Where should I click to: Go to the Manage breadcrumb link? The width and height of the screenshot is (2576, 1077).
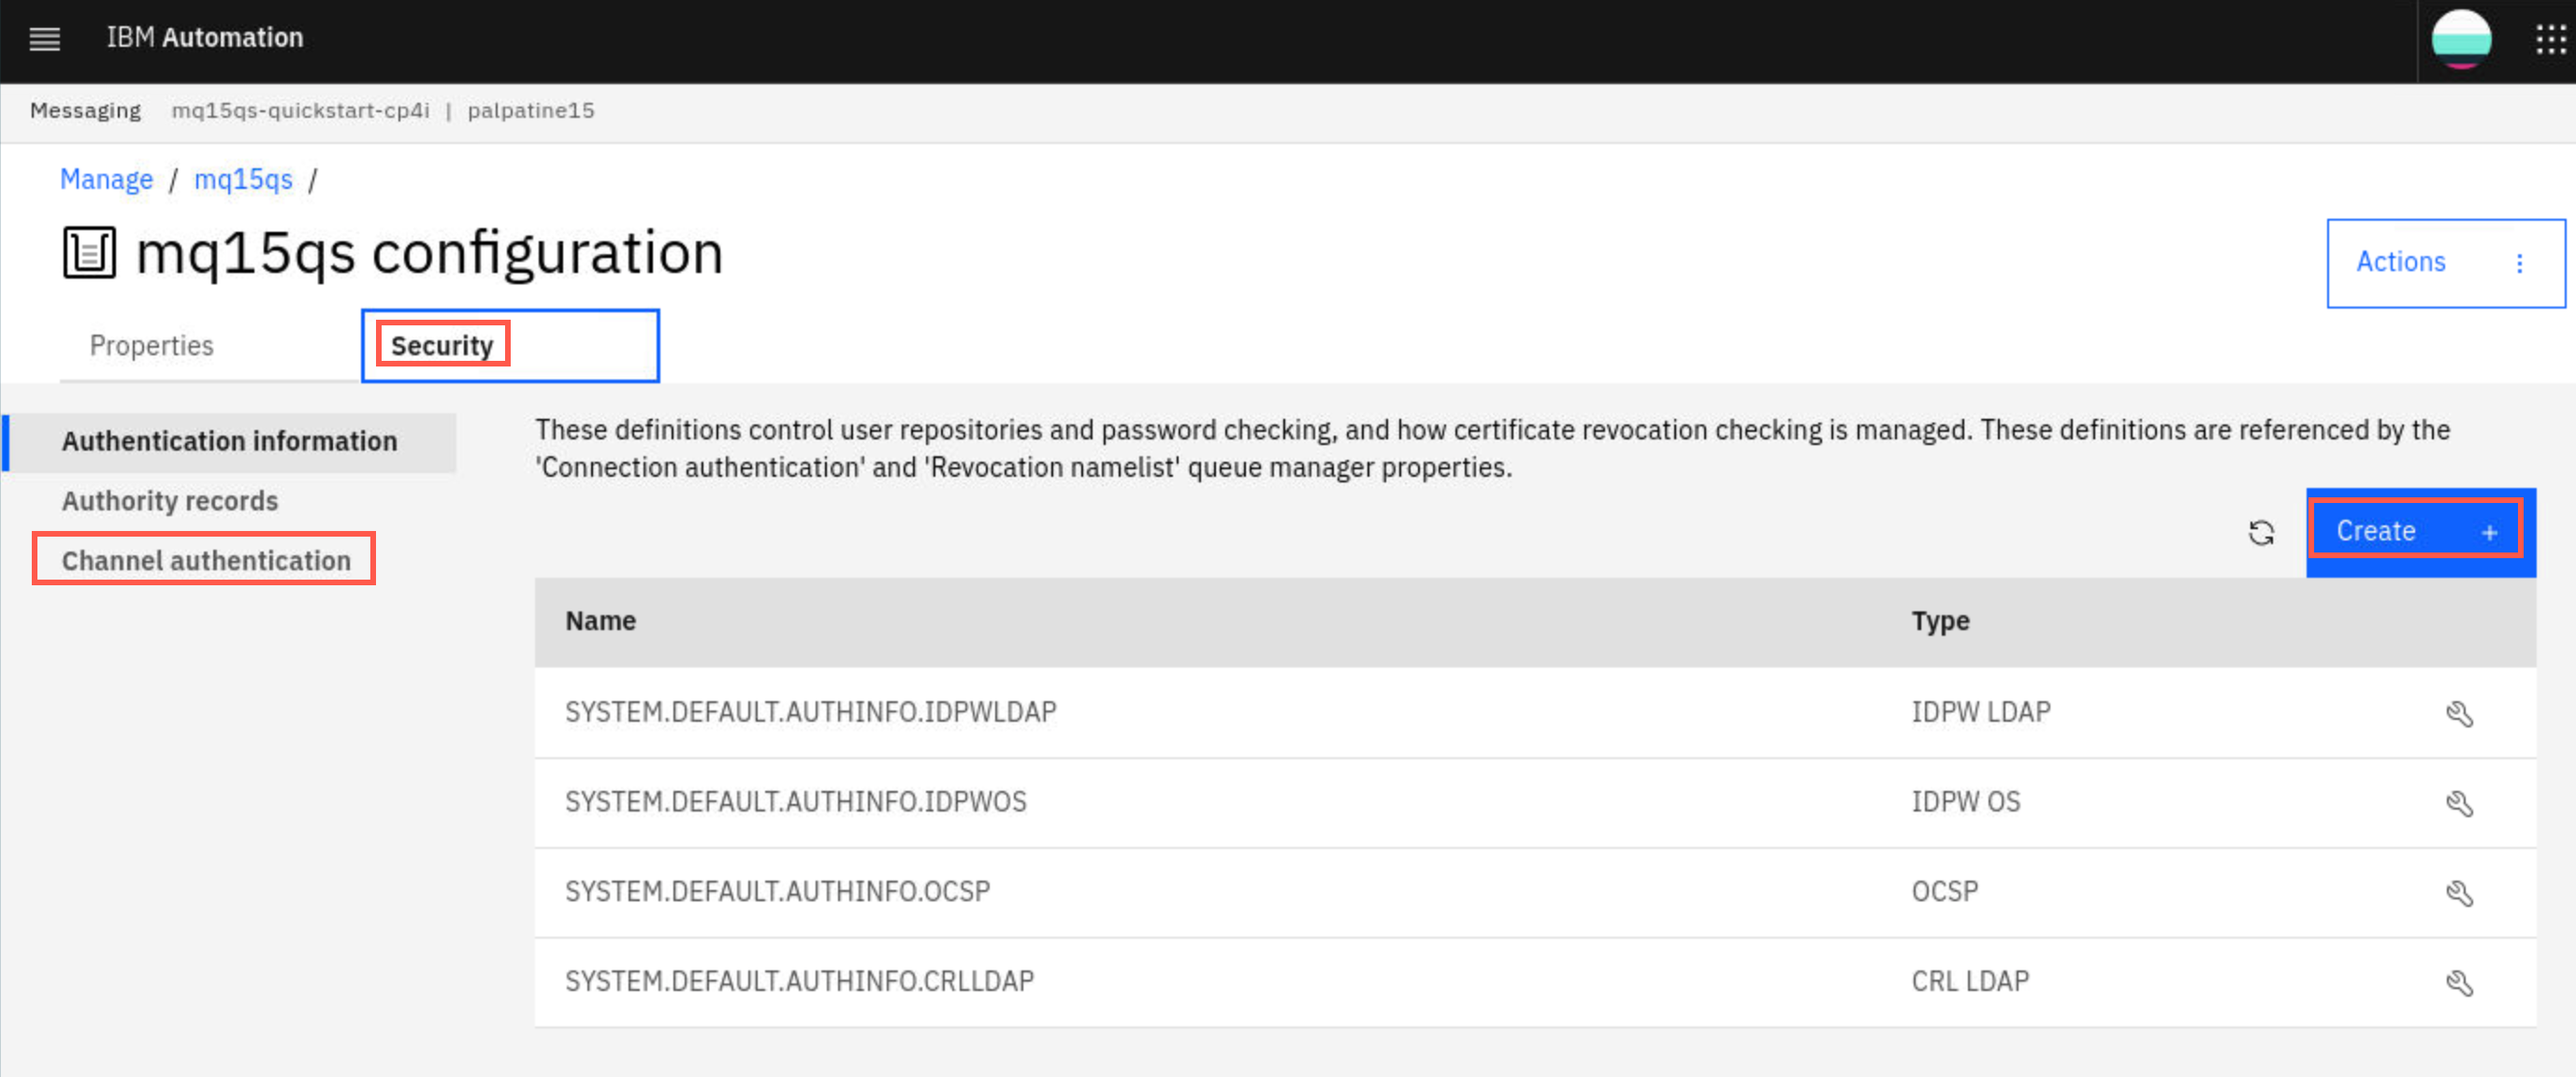click(x=106, y=179)
